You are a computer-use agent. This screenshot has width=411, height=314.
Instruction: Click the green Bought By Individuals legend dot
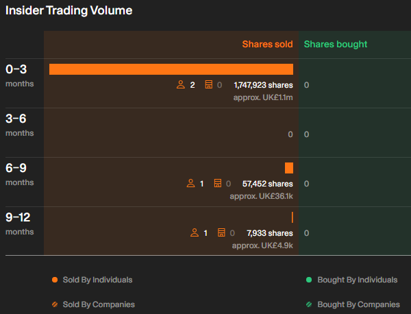[309, 280]
